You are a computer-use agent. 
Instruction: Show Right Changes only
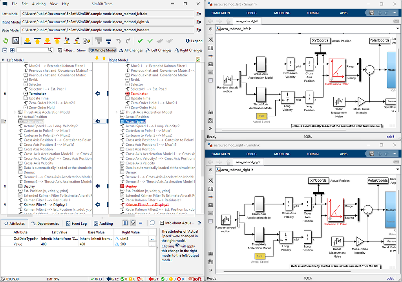coord(189,50)
